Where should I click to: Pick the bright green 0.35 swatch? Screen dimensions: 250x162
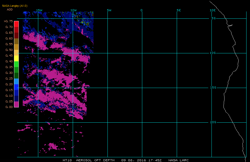click(16, 64)
